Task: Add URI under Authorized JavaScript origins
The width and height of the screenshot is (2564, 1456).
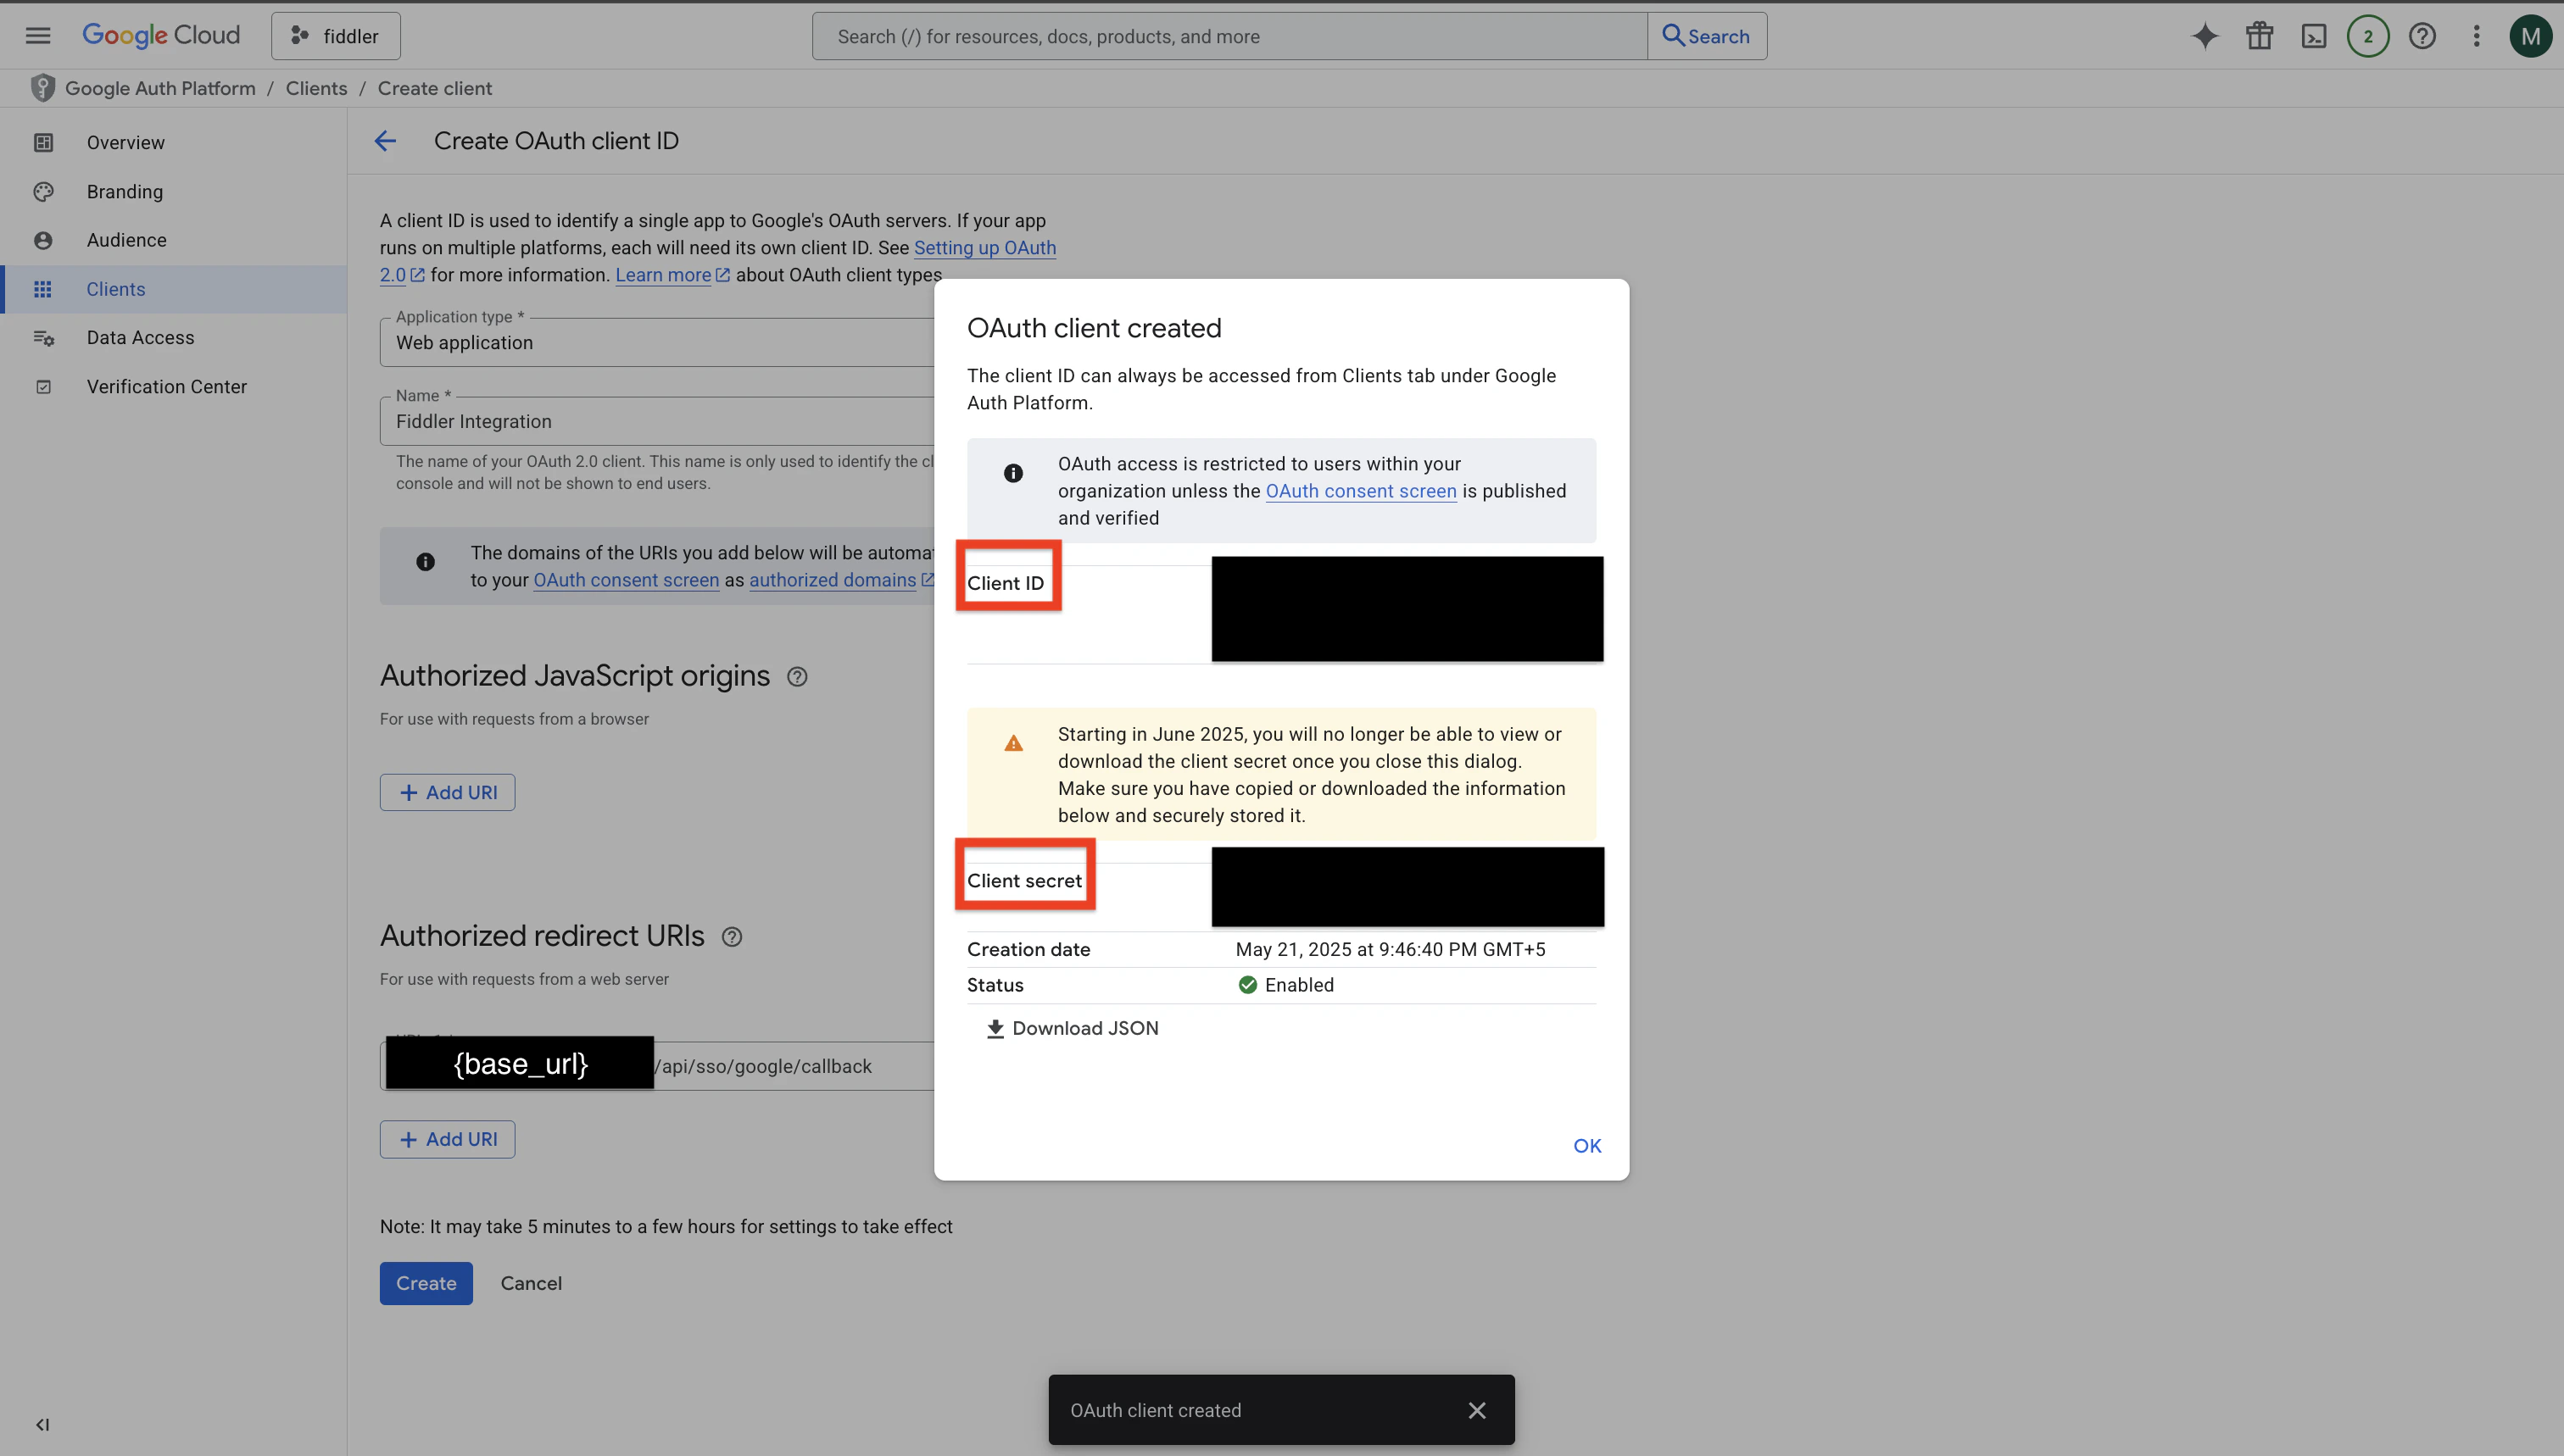Action: 447,793
